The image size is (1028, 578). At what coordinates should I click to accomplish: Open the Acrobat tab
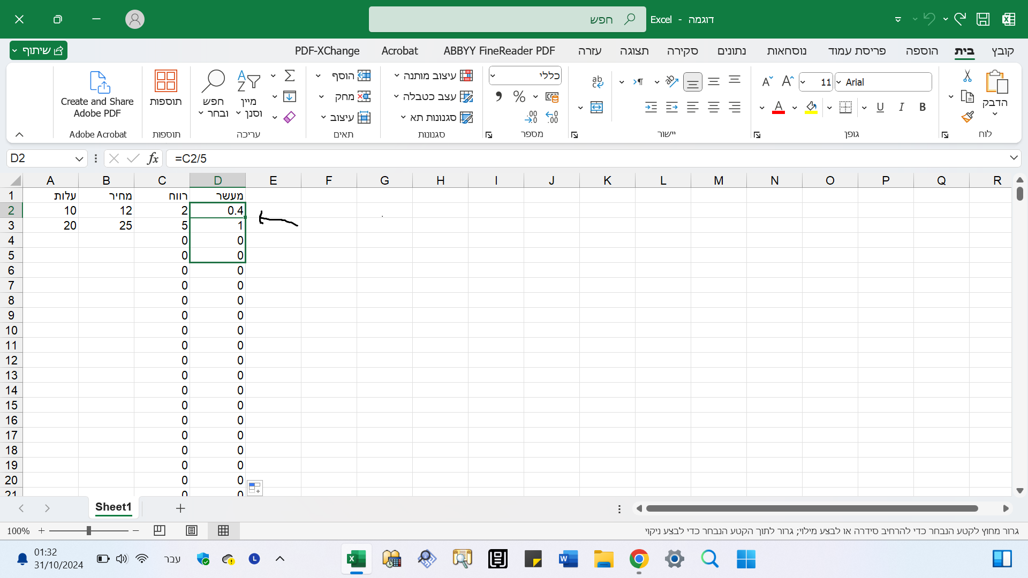click(399, 51)
